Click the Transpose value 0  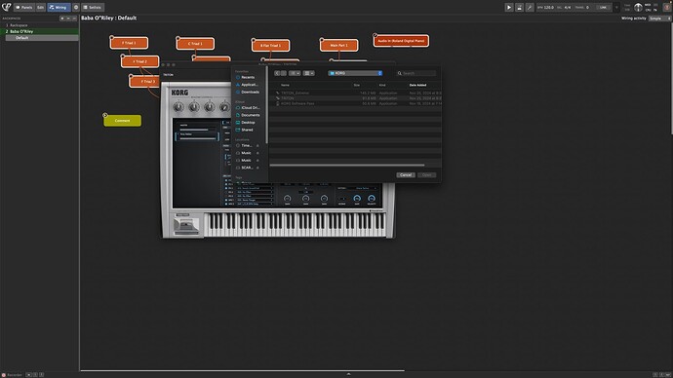coord(587,7)
